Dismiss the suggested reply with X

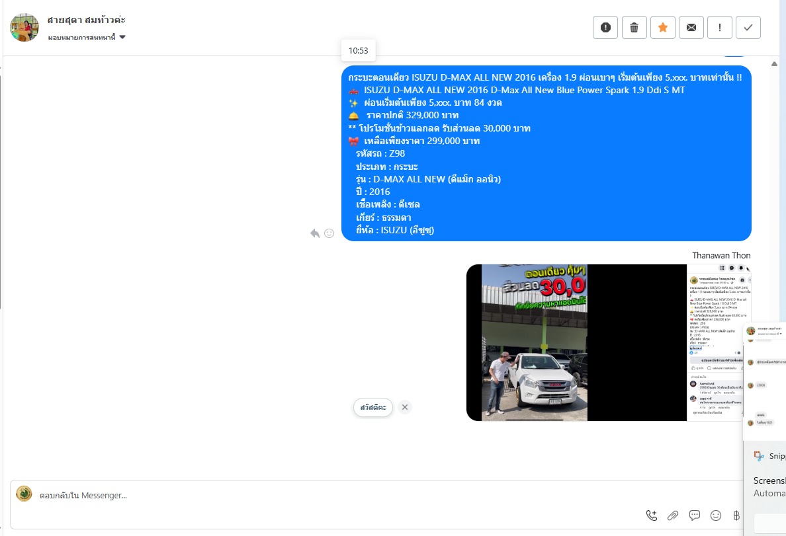[x=404, y=407]
